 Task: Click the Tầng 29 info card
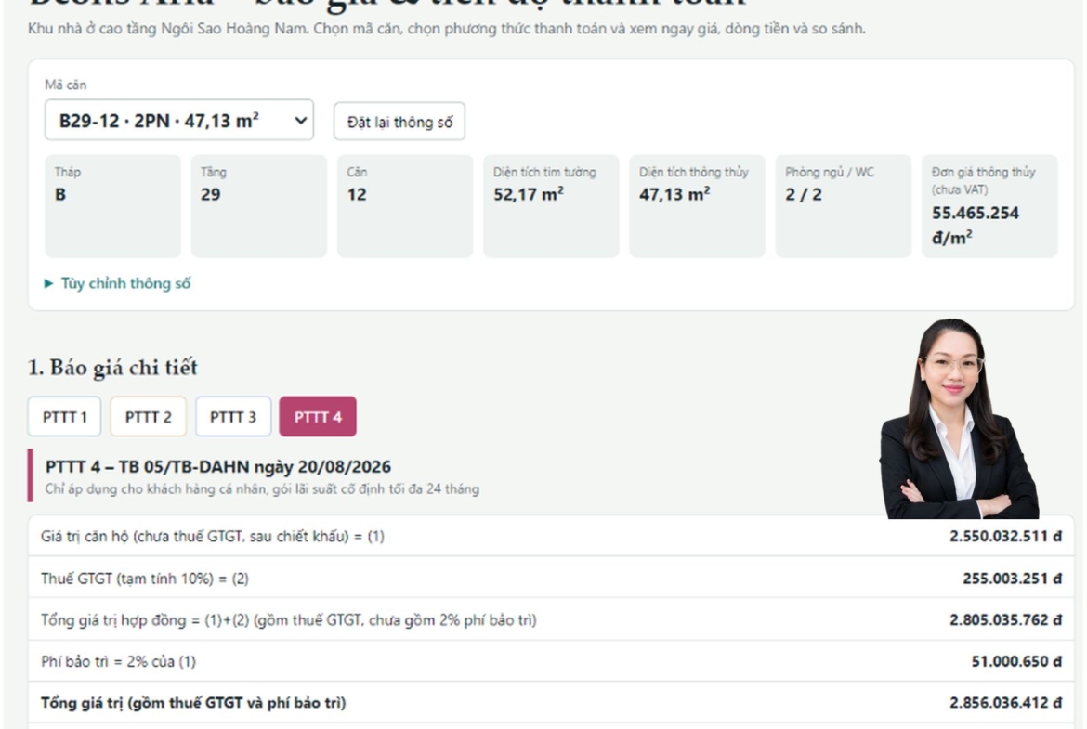258,206
